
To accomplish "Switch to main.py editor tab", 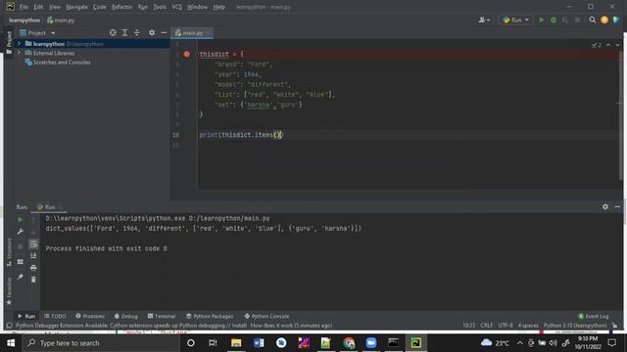I will tap(192, 33).
